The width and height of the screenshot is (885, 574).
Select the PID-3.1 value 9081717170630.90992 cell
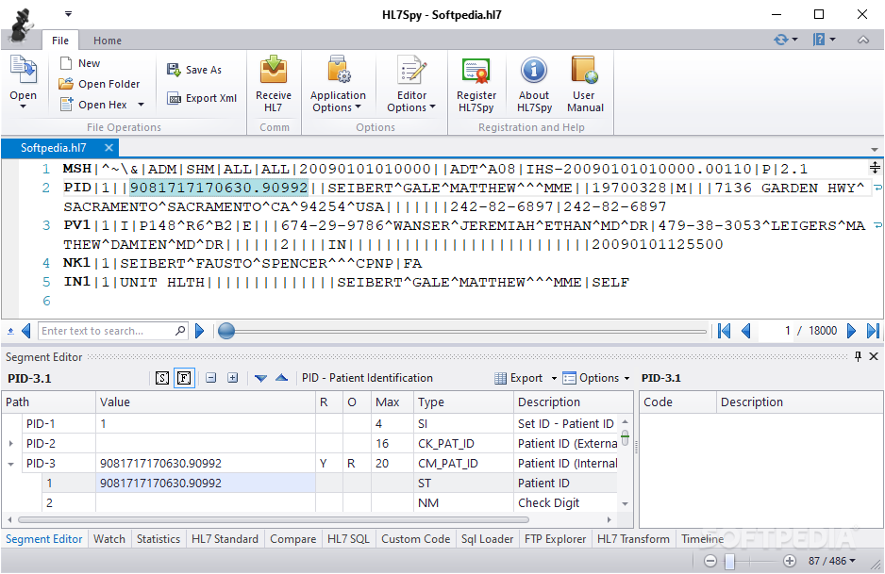coord(206,484)
